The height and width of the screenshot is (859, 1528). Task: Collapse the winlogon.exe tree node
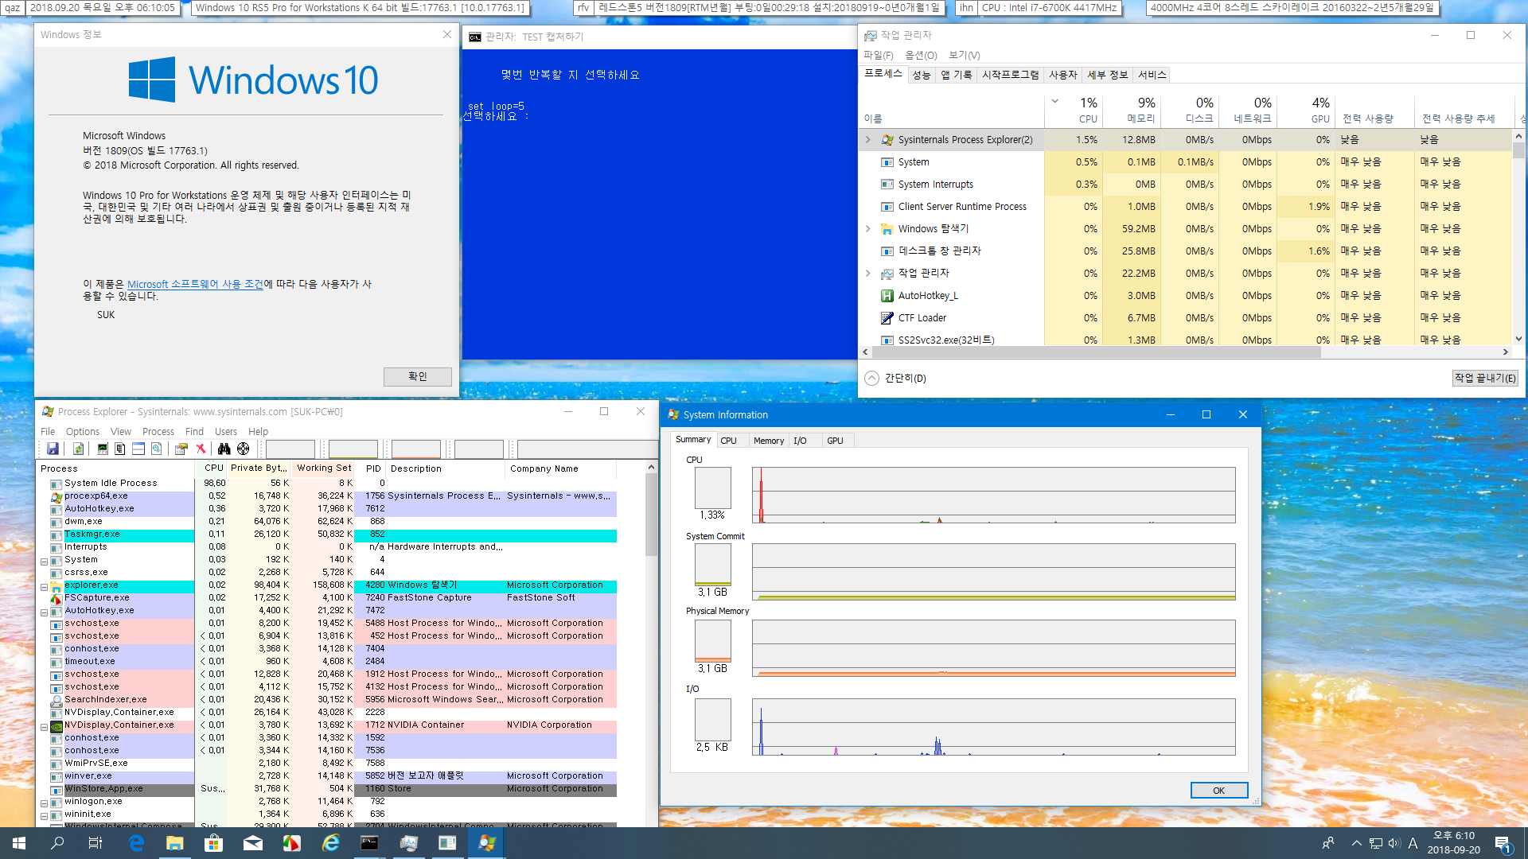45,803
